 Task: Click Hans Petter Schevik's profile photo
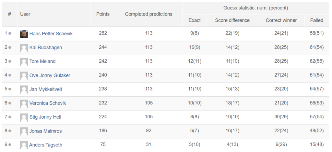[24, 34]
